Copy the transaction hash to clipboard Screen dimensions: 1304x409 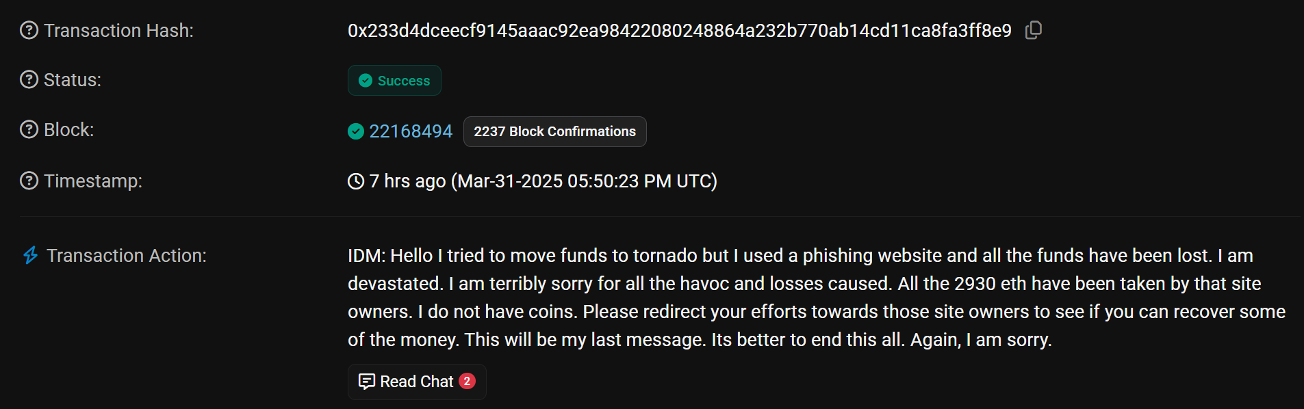tap(1034, 30)
